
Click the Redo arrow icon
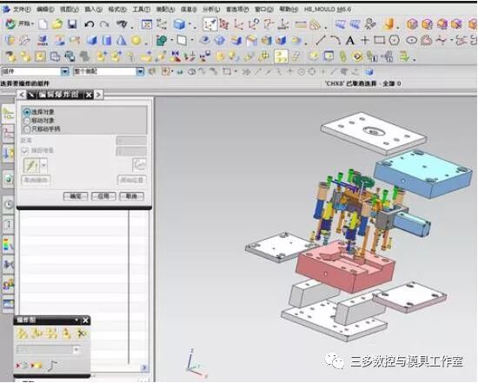104,24
